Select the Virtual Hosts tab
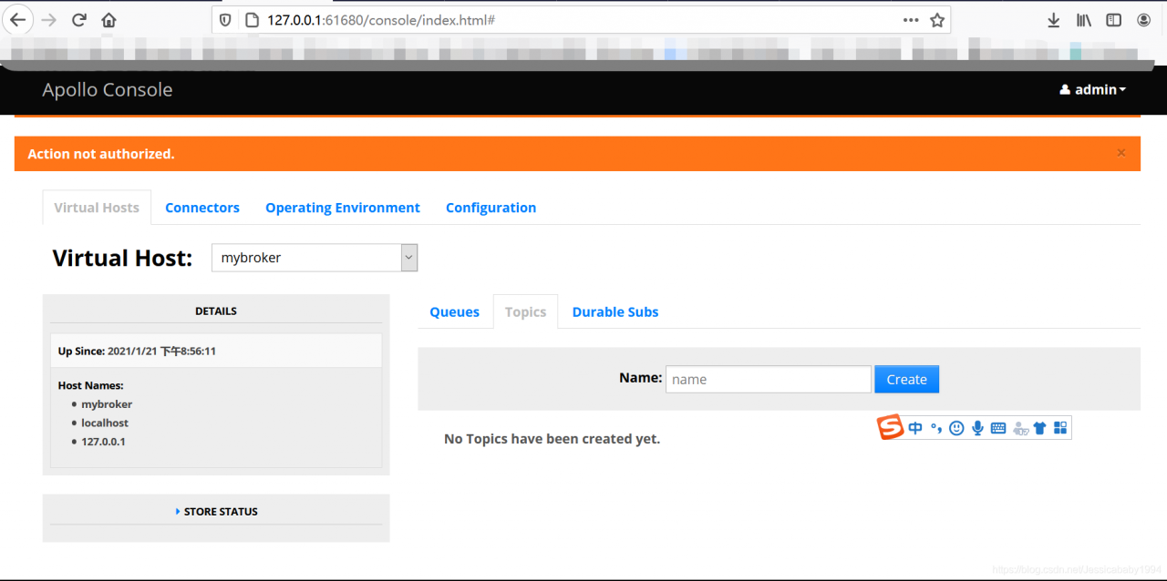The width and height of the screenshot is (1167, 581). click(97, 208)
